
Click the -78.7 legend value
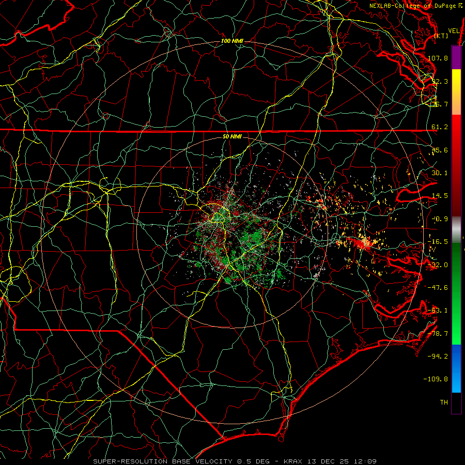[438, 334]
